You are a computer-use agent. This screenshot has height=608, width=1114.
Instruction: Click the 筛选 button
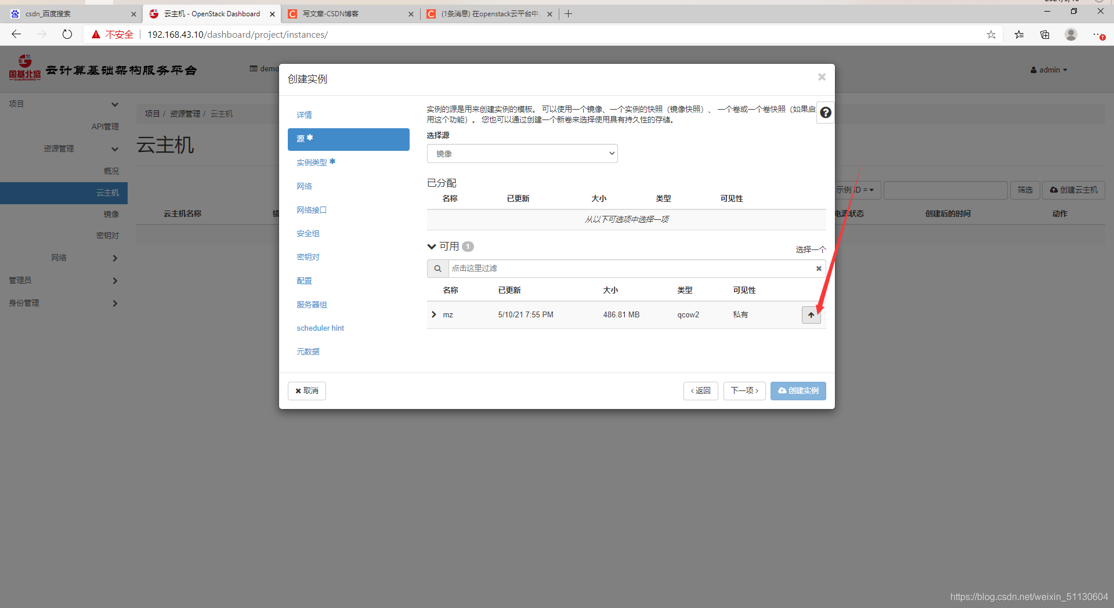[x=1025, y=190]
